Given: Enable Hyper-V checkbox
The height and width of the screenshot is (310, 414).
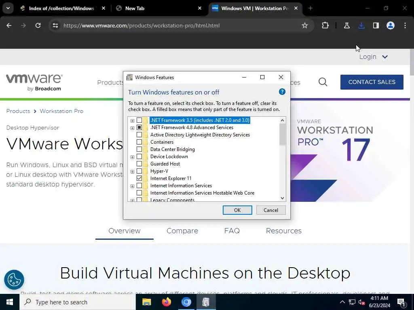Looking at the screenshot, I should (x=139, y=171).
